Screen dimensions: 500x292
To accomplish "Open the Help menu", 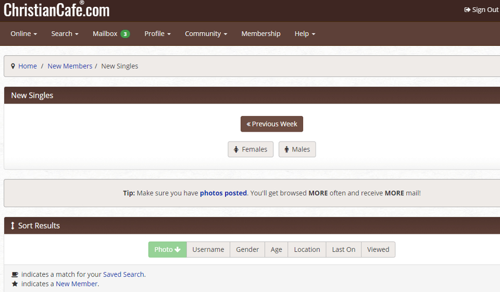I will tap(305, 34).
